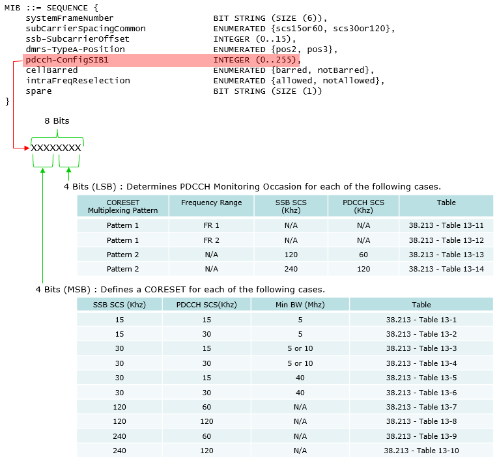497x461 pixels.
Task: Select BIT STRING (SIZE (1)) type
Action: (268, 91)
